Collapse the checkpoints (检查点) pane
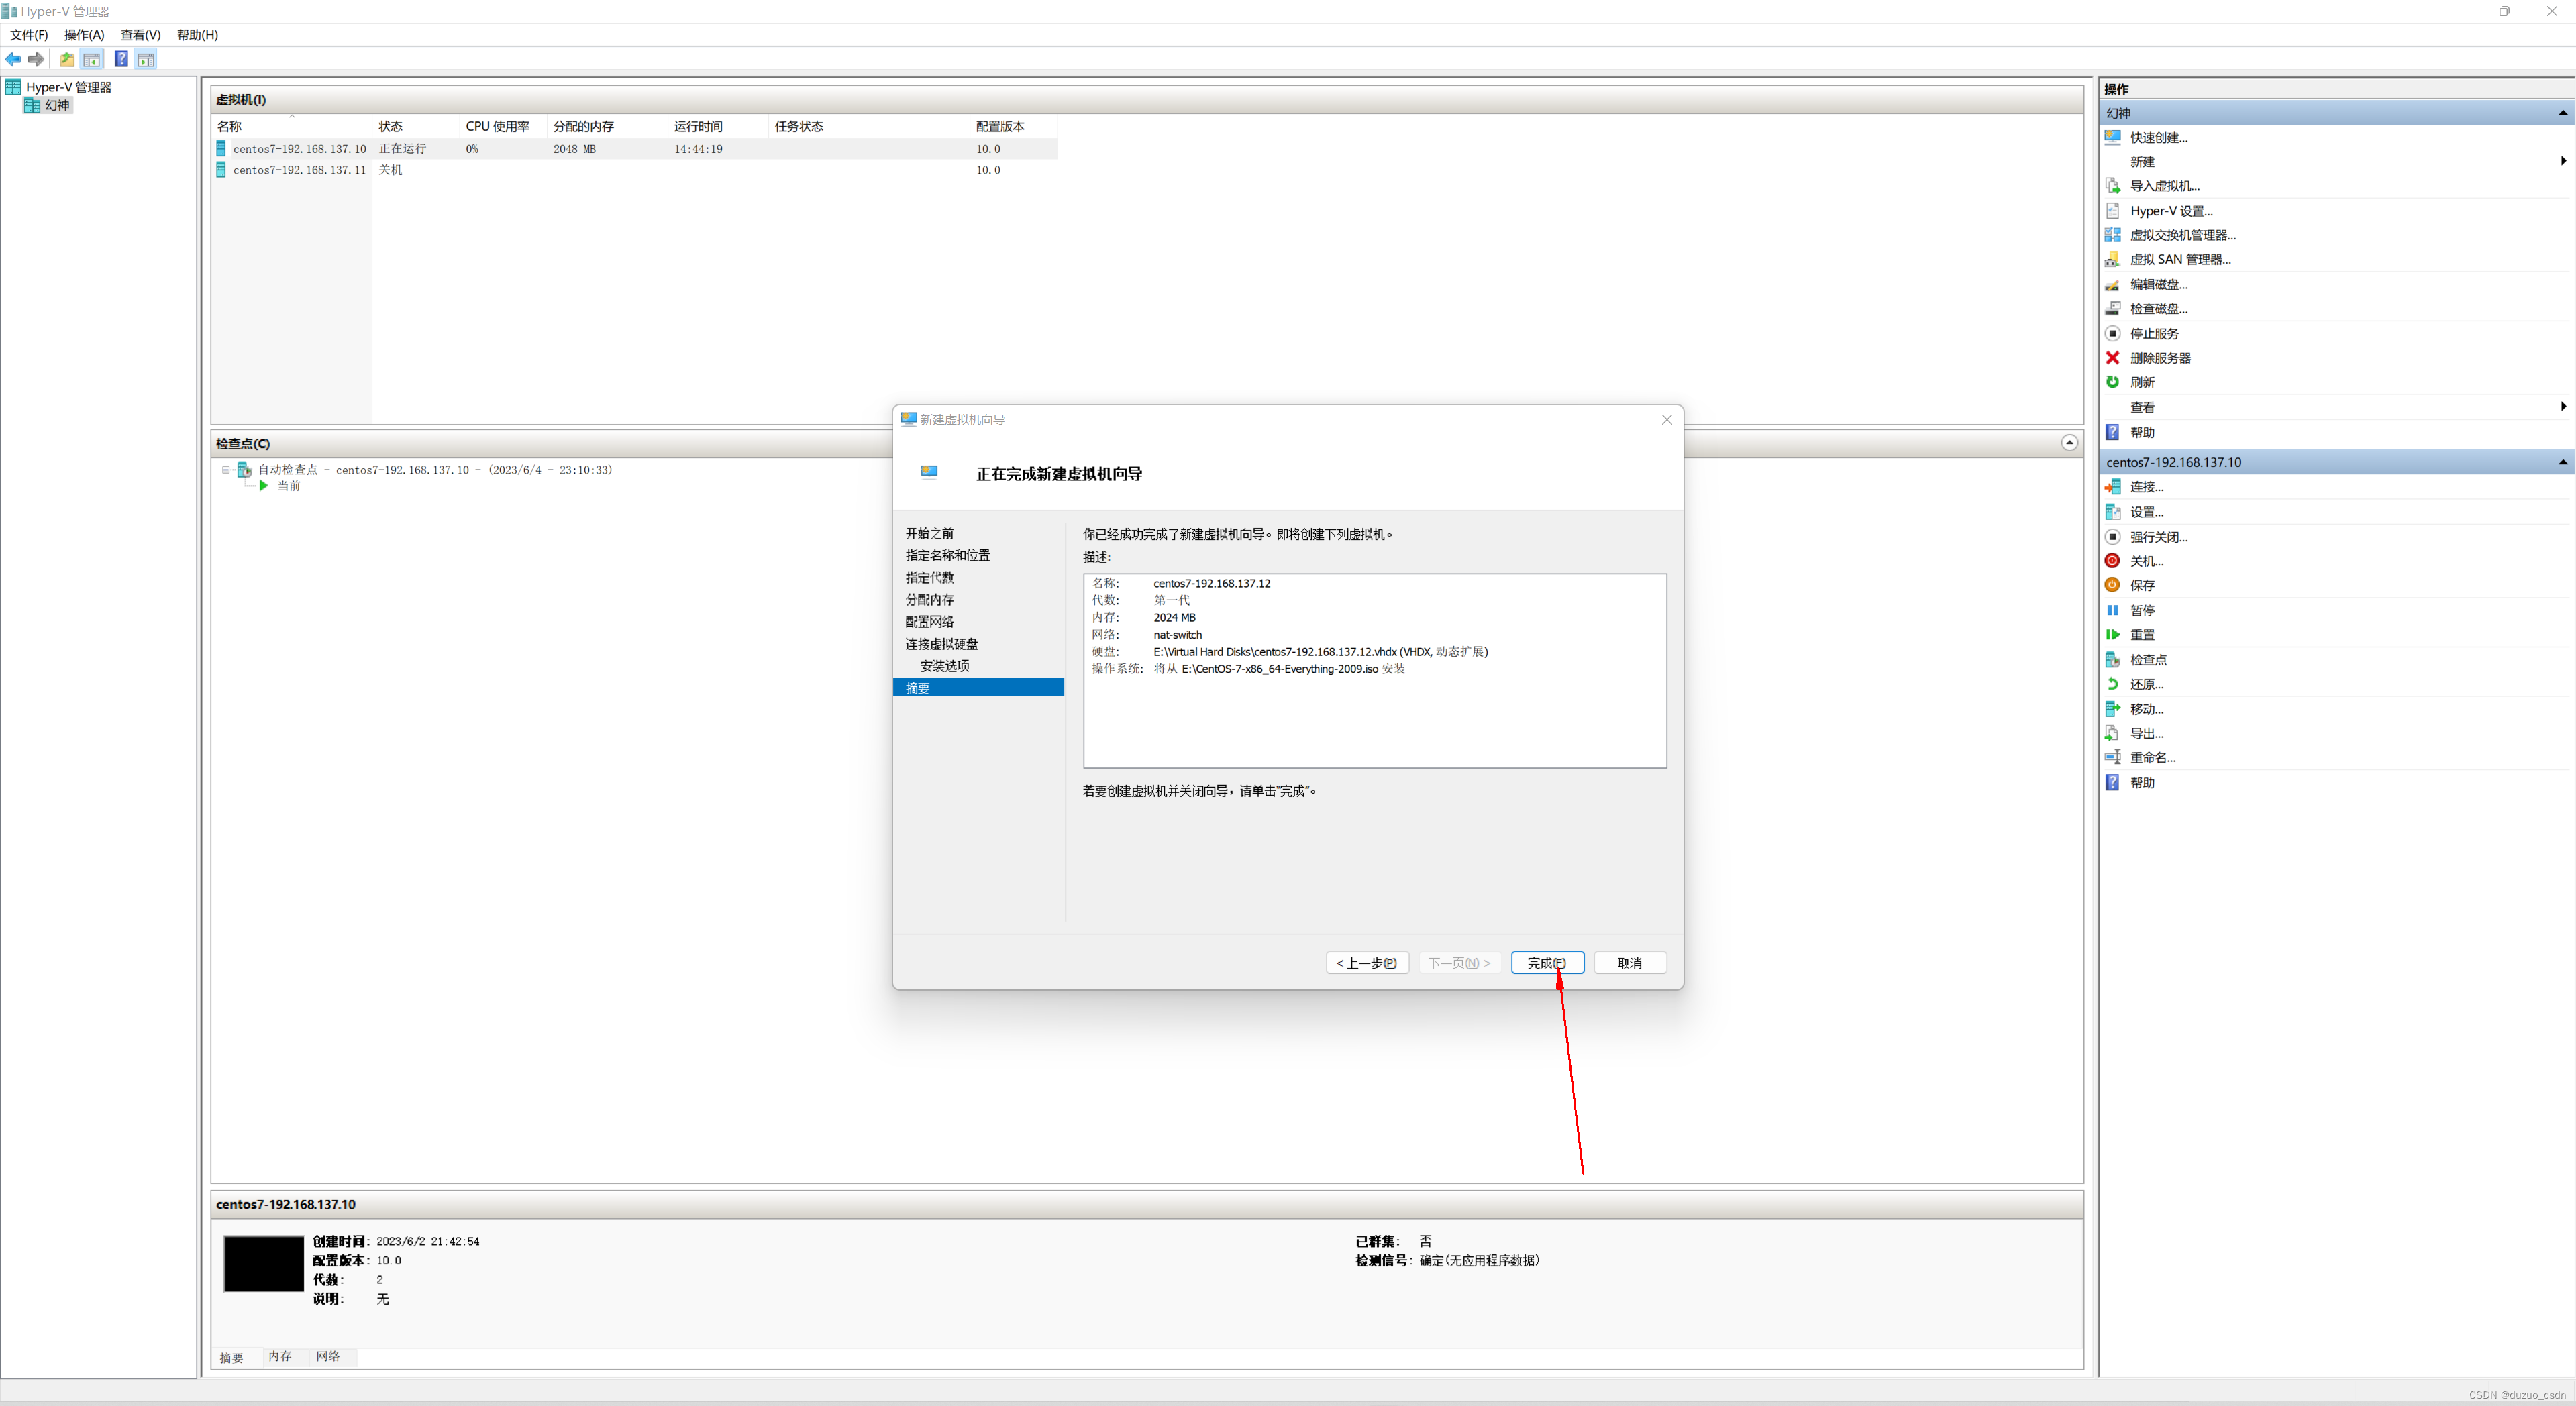2576x1406 pixels. click(2069, 443)
